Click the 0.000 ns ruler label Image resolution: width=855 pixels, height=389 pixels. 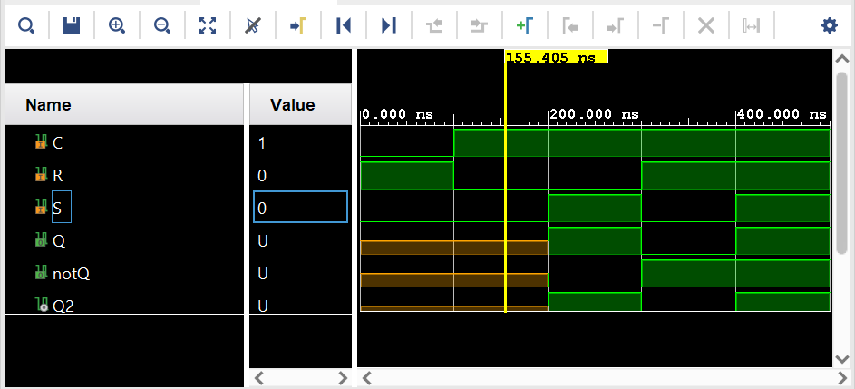[x=397, y=114]
